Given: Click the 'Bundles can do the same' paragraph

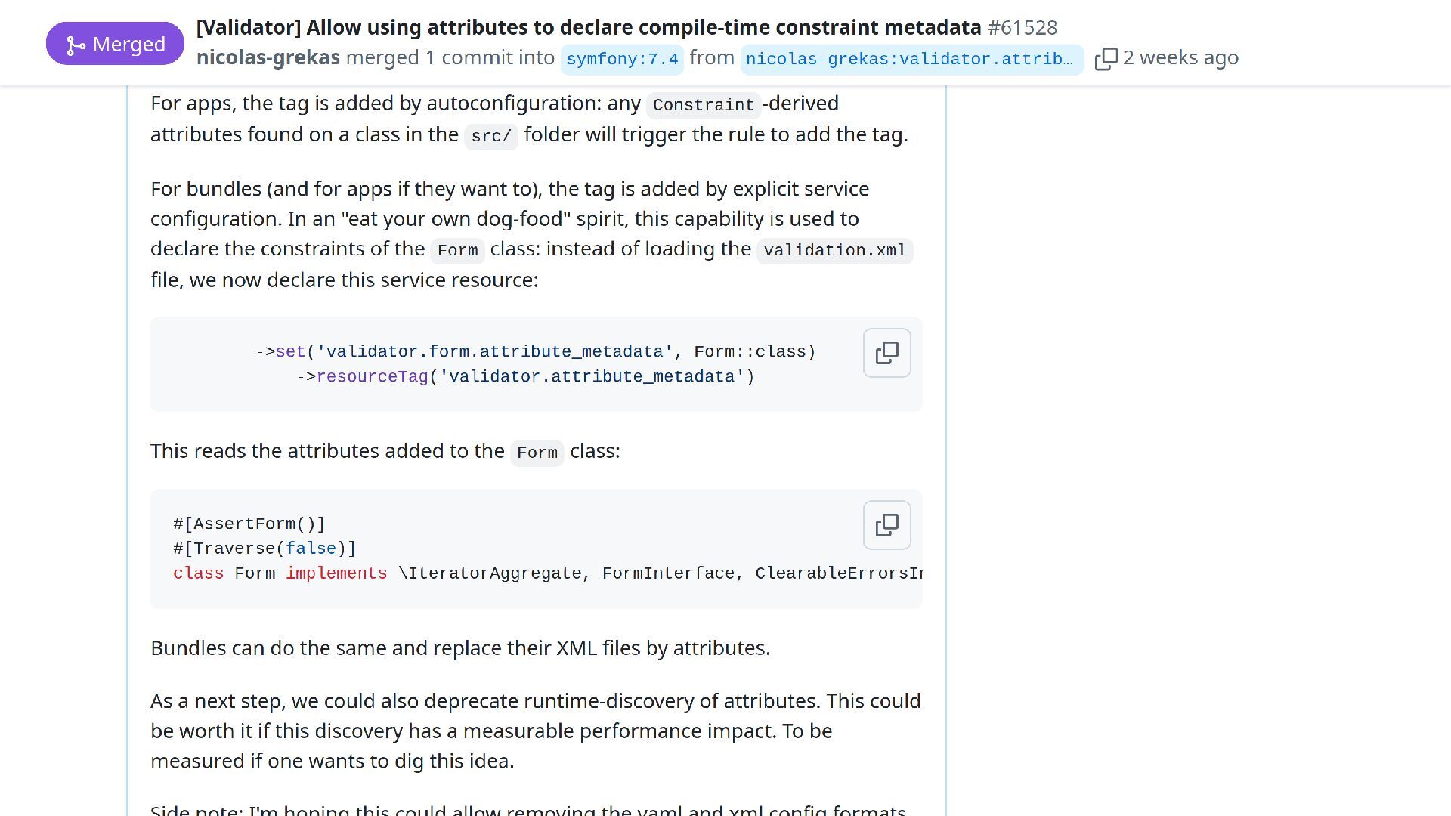Looking at the screenshot, I should (x=459, y=648).
